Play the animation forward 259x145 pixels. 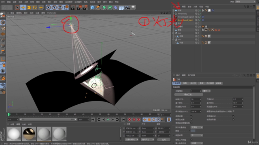coord(108,120)
